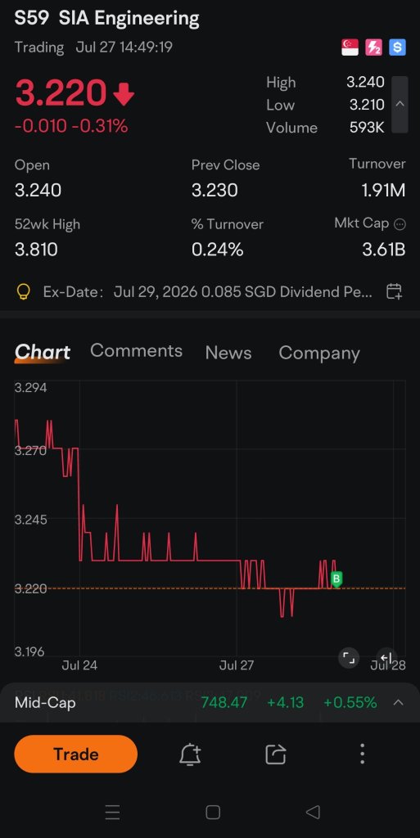Viewport: 420px width, 838px height.
Task: Open the Company tab
Action: [319, 353]
